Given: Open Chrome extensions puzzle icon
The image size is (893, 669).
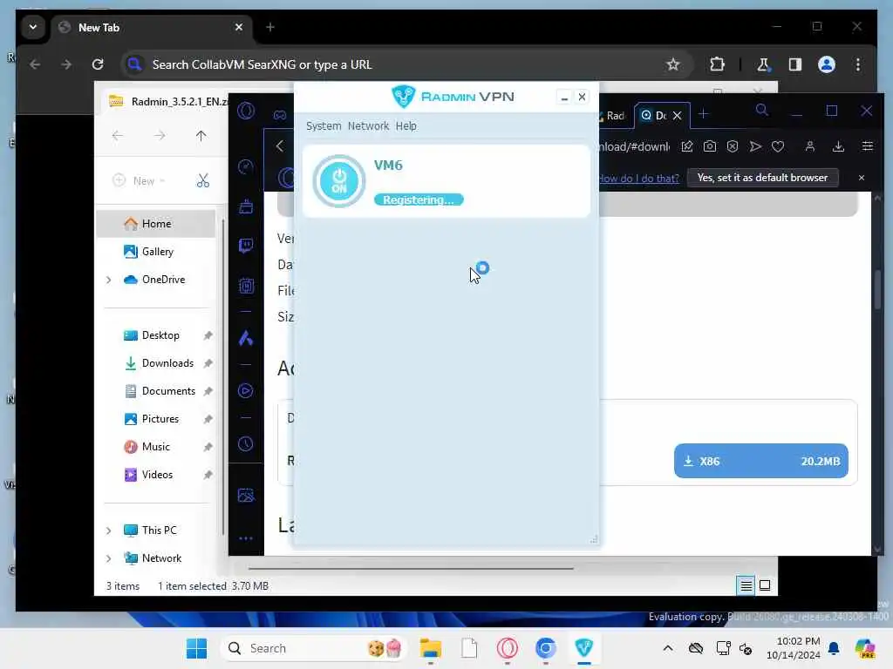Looking at the screenshot, I should (x=717, y=64).
